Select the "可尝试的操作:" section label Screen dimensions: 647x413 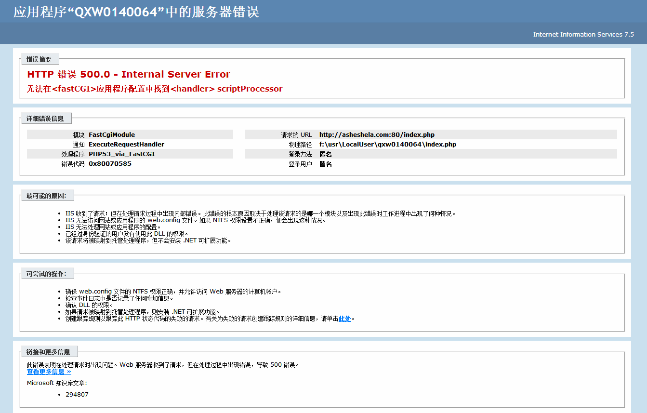(x=47, y=274)
